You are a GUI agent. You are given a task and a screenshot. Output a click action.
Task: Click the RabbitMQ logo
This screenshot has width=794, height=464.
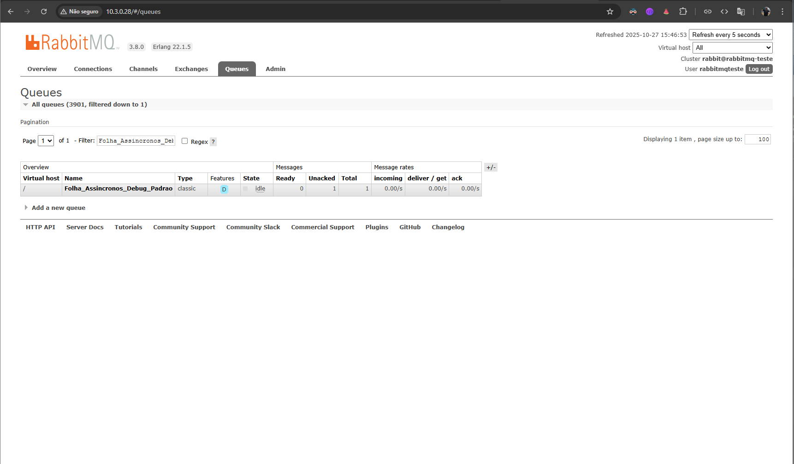click(72, 42)
